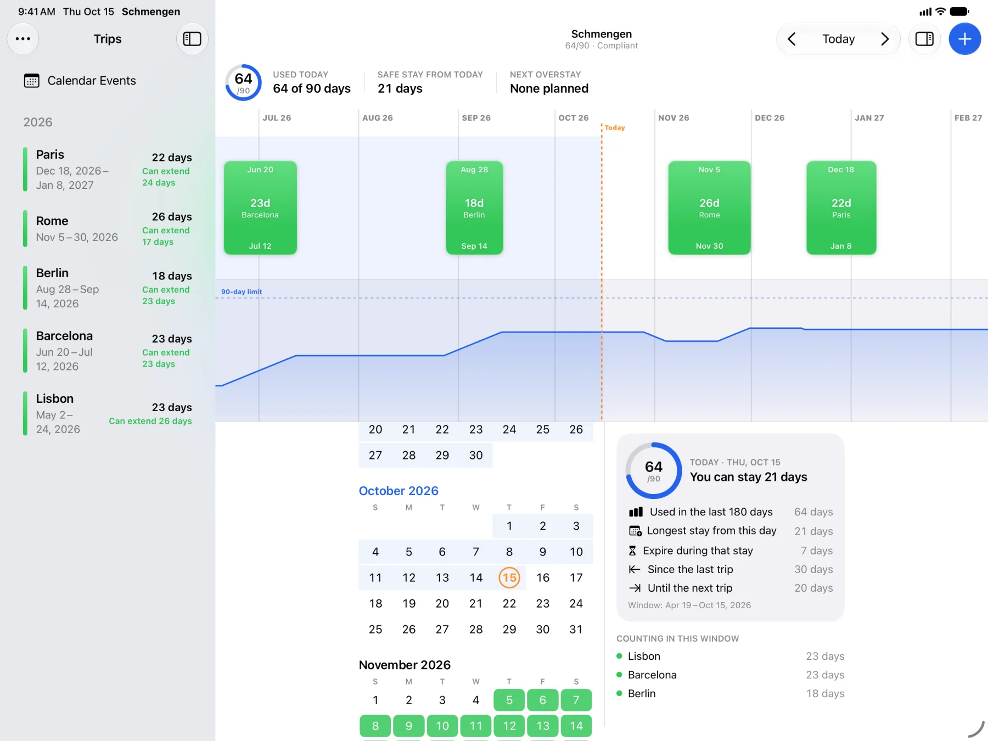Click the 64/90 progress ring at top
Image resolution: width=988 pixels, height=741 pixels.
pos(243,83)
